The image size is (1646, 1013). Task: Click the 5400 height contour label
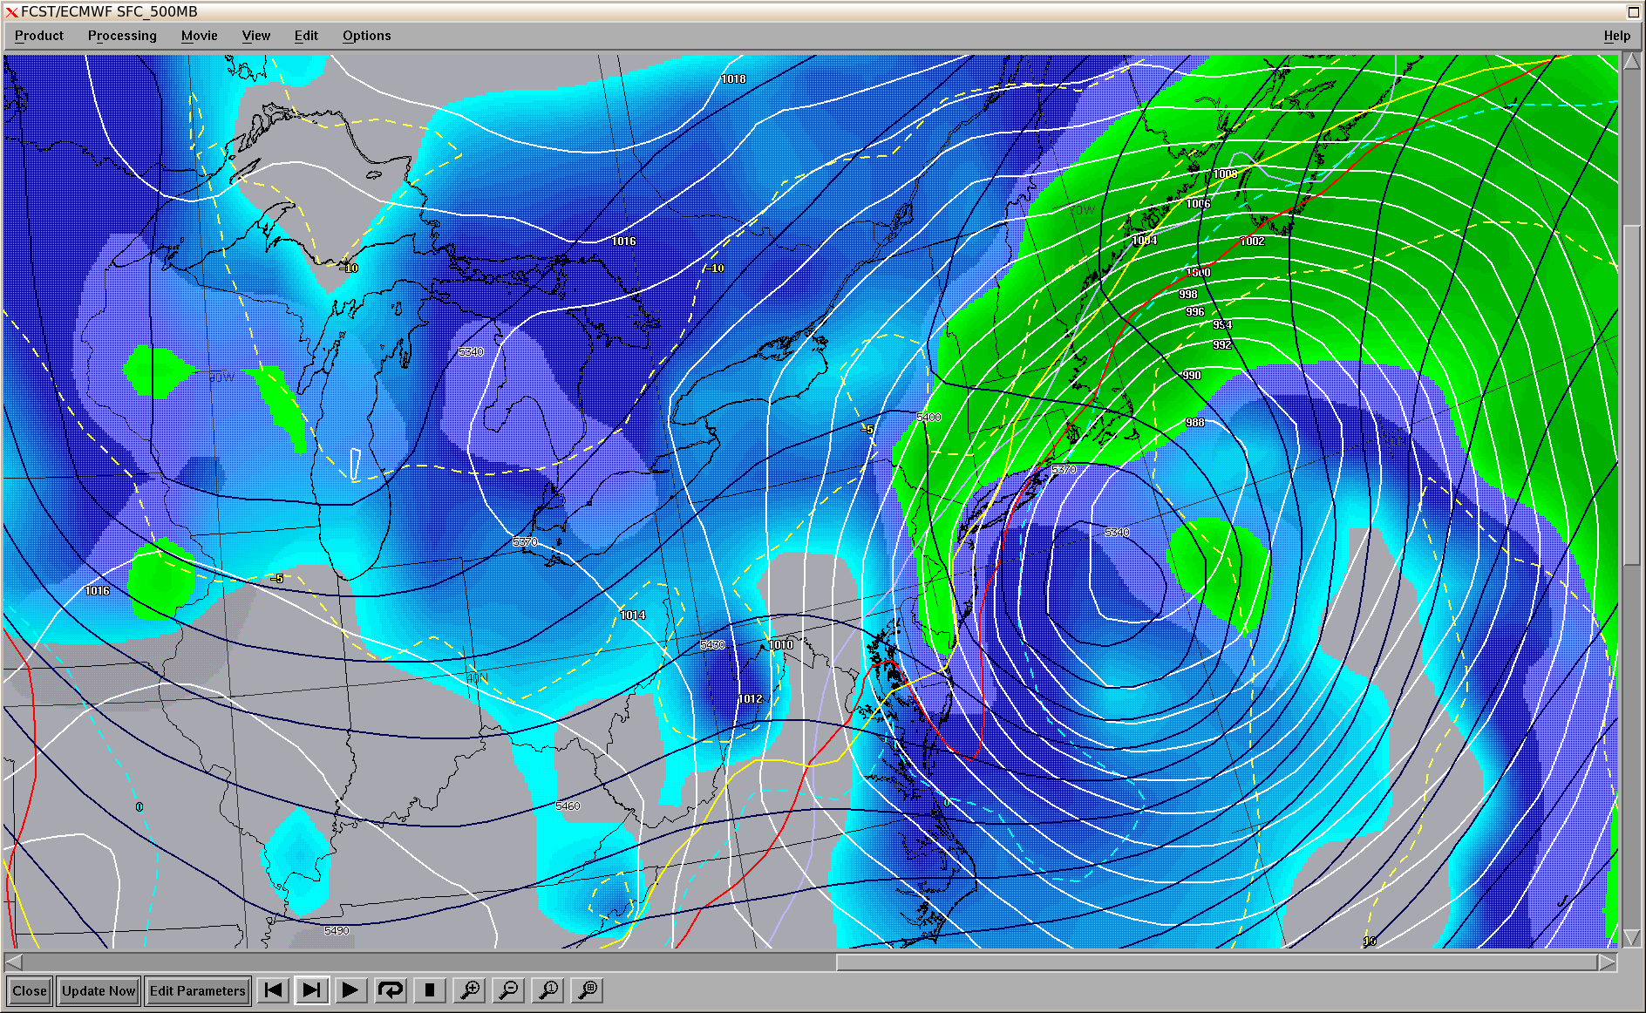[928, 418]
